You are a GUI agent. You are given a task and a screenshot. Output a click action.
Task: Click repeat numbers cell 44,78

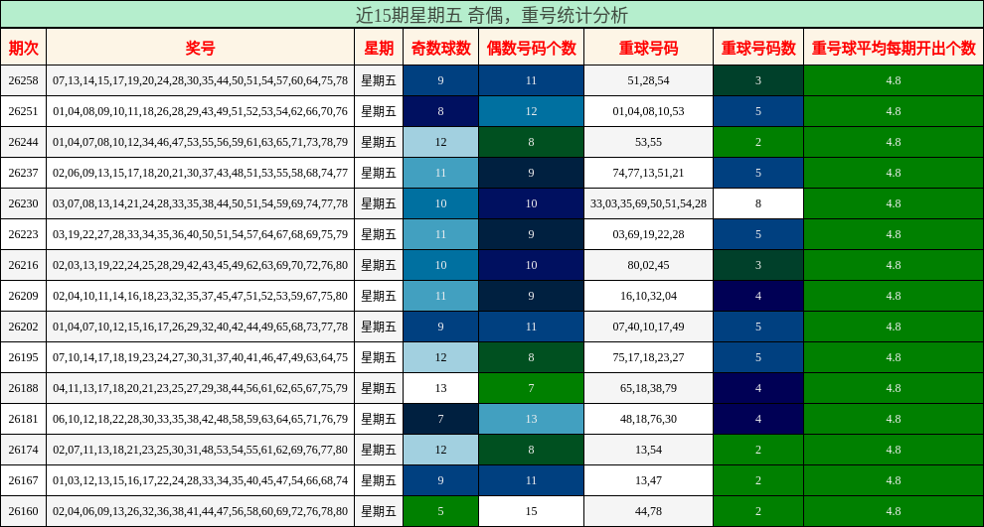648,510
